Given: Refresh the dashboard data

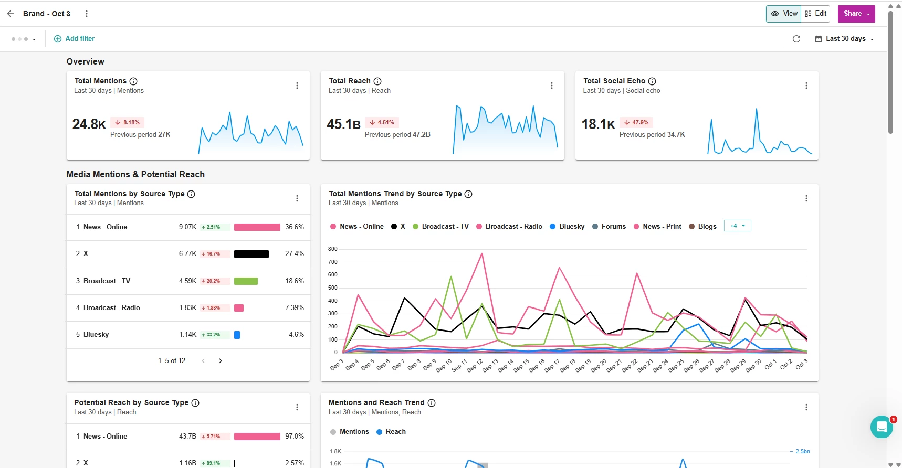Looking at the screenshot, I should tap(796, 39).
